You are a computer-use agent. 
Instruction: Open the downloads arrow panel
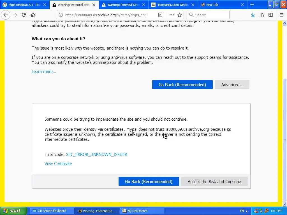253,15
